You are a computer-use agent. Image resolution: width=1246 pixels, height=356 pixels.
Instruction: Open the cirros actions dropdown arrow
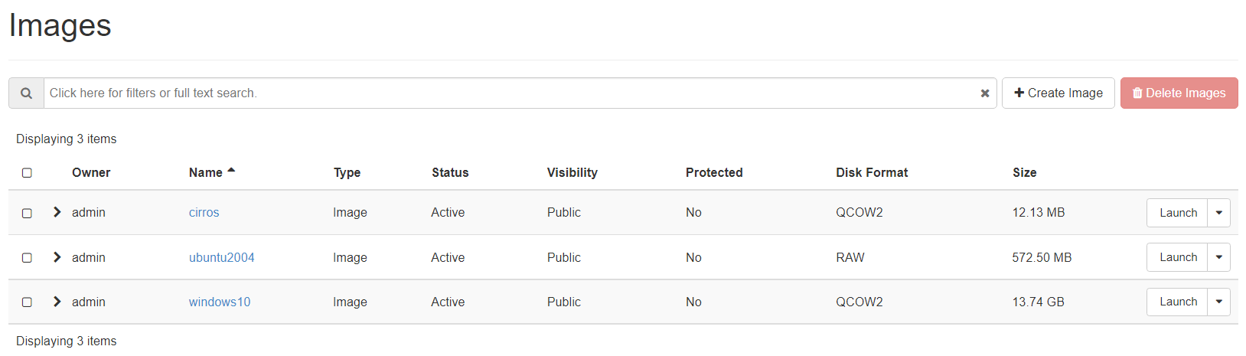1218,213
